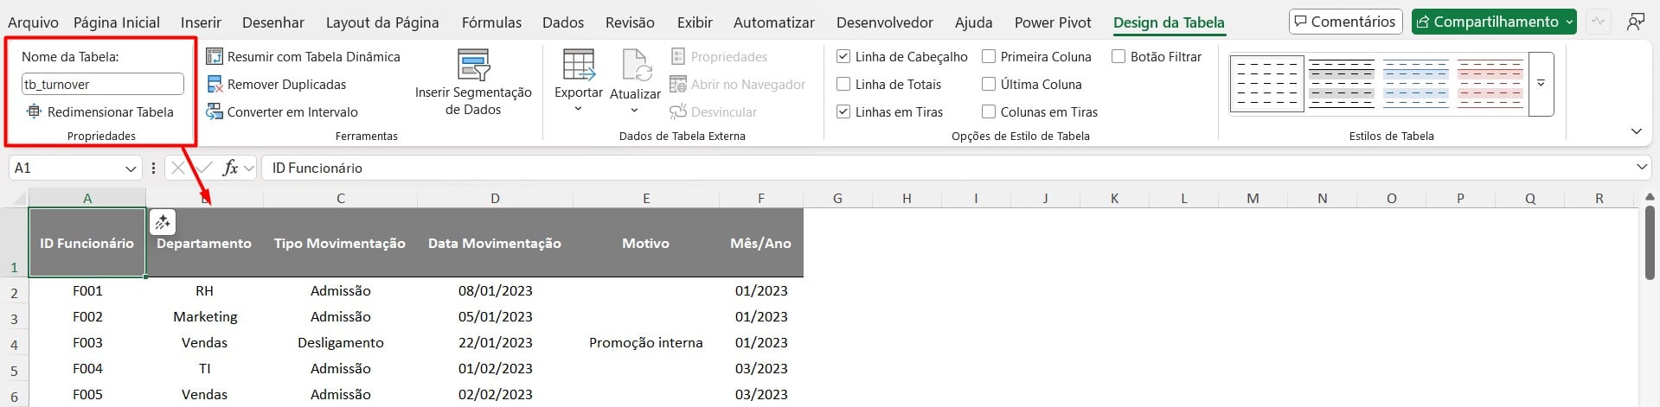Expand the Name Box dropdown arrow
The image size is (1660, 407).
[x=131, y=169]
